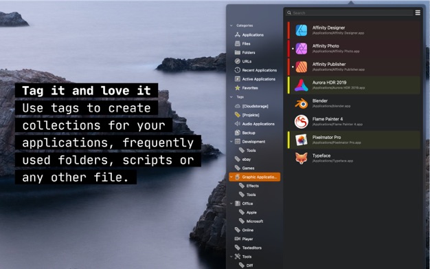430x269 pixels.
Task: Collapse the Development tag chevron
Action: [x=231, y=142]
